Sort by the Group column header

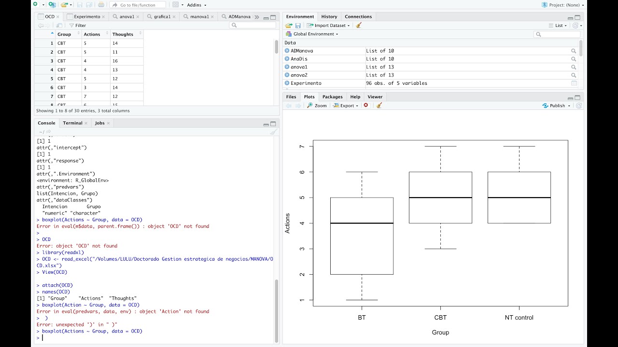(x=69, y=34)
